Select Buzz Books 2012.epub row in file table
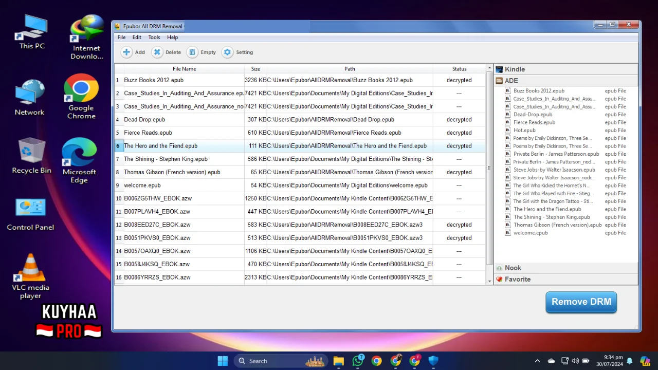The image size is (658, 370). tap(300, 80)
